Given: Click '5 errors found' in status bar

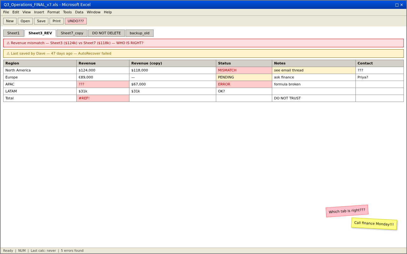Looking at the screenshot, I should pyautogui.click(x=72, y=251).
